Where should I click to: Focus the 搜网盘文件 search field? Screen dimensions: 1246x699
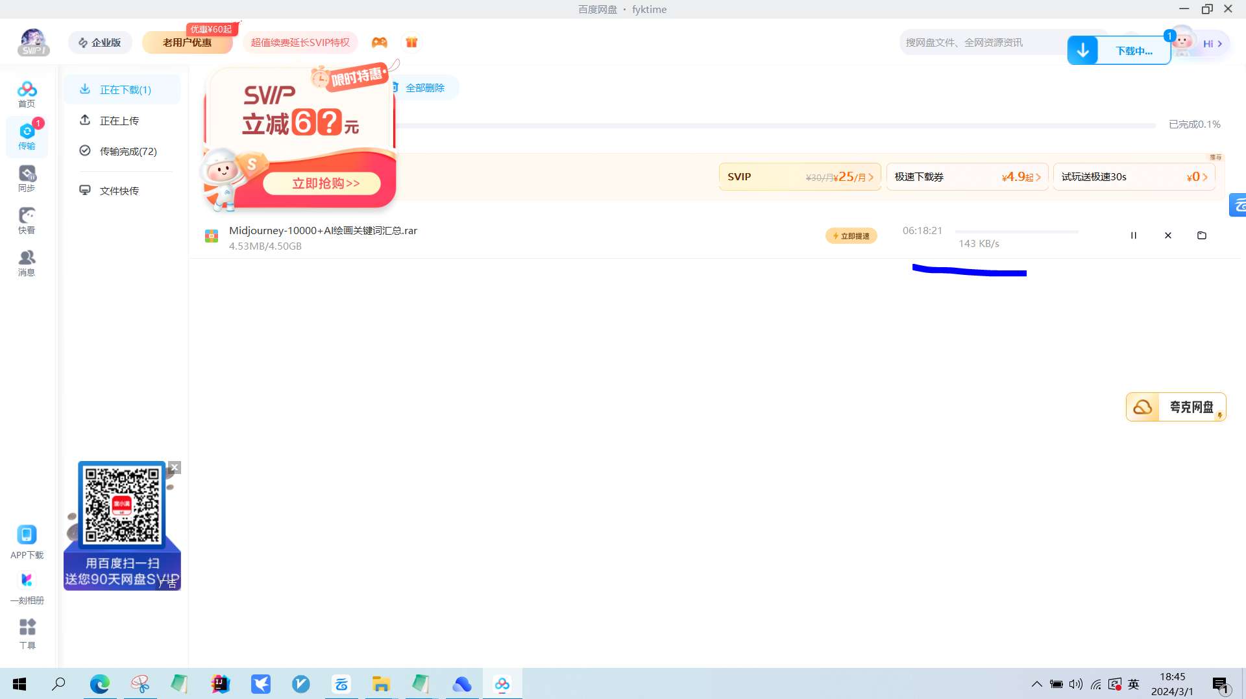[983, 42]
